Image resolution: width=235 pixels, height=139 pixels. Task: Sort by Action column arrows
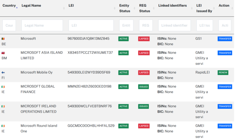pyautogui.click(x=232, y=8)
